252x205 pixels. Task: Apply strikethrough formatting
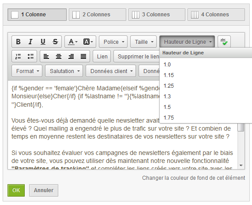pos(55,42)
